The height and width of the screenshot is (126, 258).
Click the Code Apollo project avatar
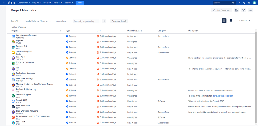13,58
